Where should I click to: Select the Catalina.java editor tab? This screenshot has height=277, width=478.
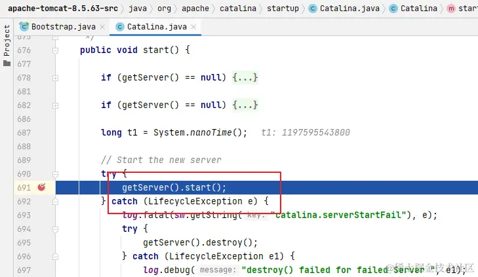[155, 27]
